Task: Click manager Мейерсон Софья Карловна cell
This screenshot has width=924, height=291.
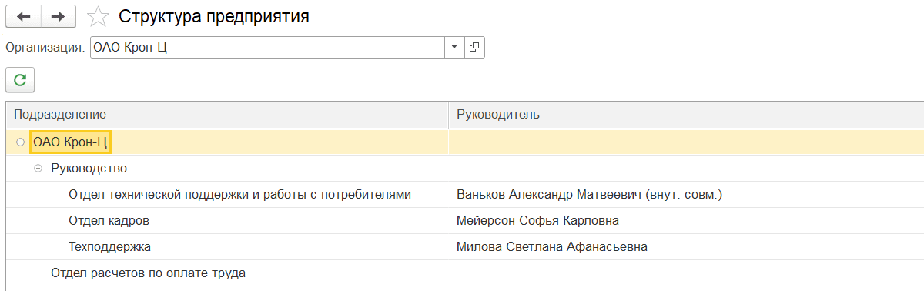Action: pyautogui.click(x=686, y=221)
